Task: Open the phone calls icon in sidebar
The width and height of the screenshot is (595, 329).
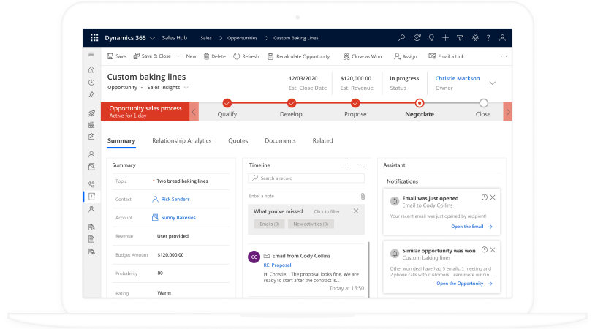Action: 91,184
